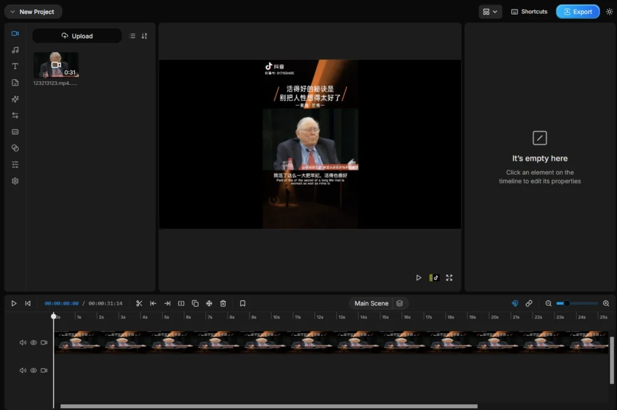
Task: Open the Transitions arrows panel
Action: coord(15,115)
